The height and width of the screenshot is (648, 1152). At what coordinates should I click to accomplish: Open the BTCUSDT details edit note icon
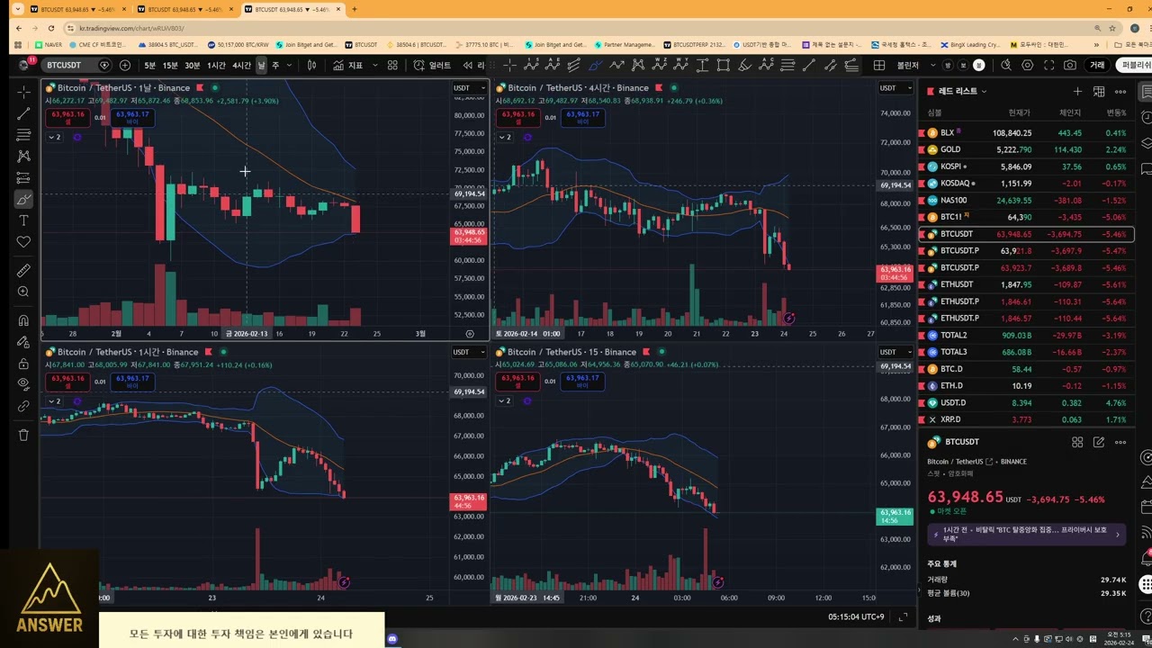(1099, 442)
